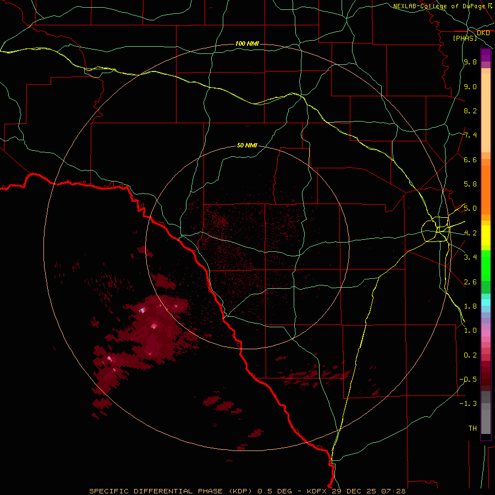Click the 1.0 value on the color scale
Image resolution: width=495 pixels, height=495 pixels.
click(470, 331)
